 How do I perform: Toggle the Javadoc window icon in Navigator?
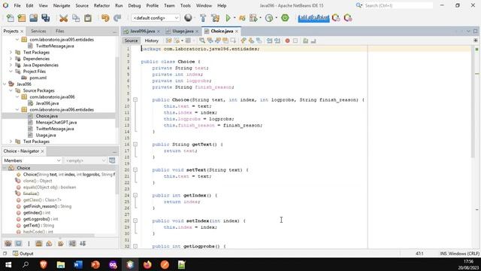[x=112, y=160]
